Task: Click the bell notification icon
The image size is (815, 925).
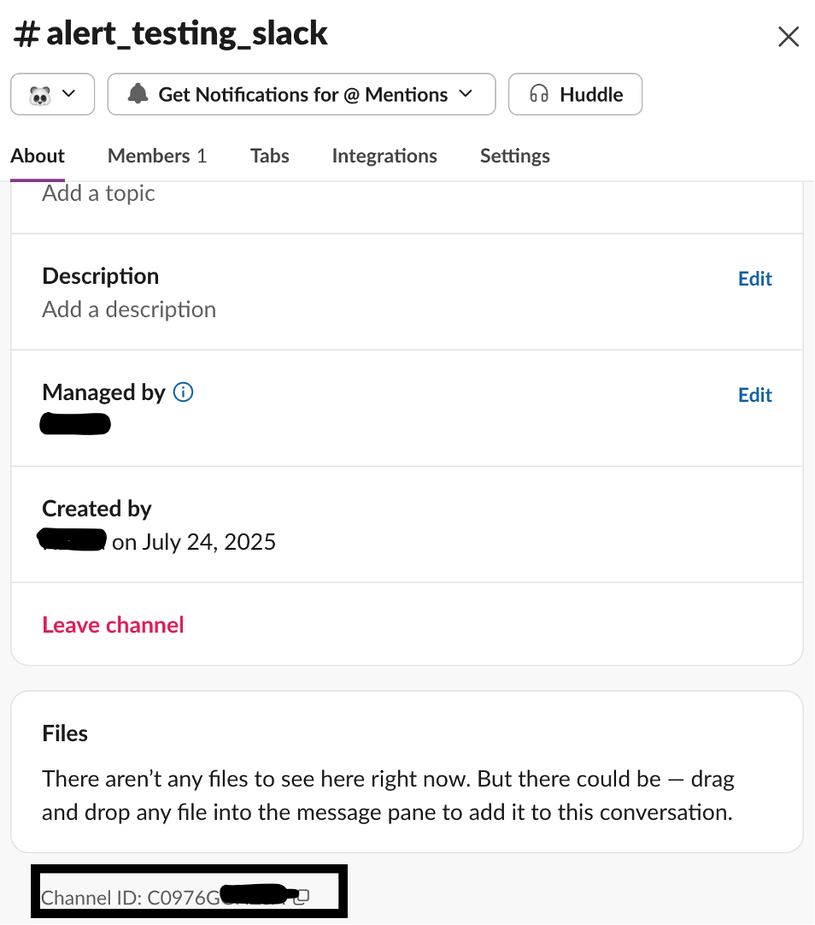Action: coord(138,94)
